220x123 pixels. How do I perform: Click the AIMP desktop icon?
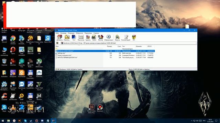click(22, 97)
